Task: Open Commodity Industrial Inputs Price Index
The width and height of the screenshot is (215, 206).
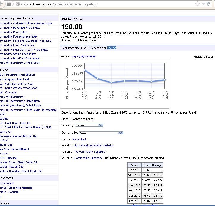Action: [24, 49]
